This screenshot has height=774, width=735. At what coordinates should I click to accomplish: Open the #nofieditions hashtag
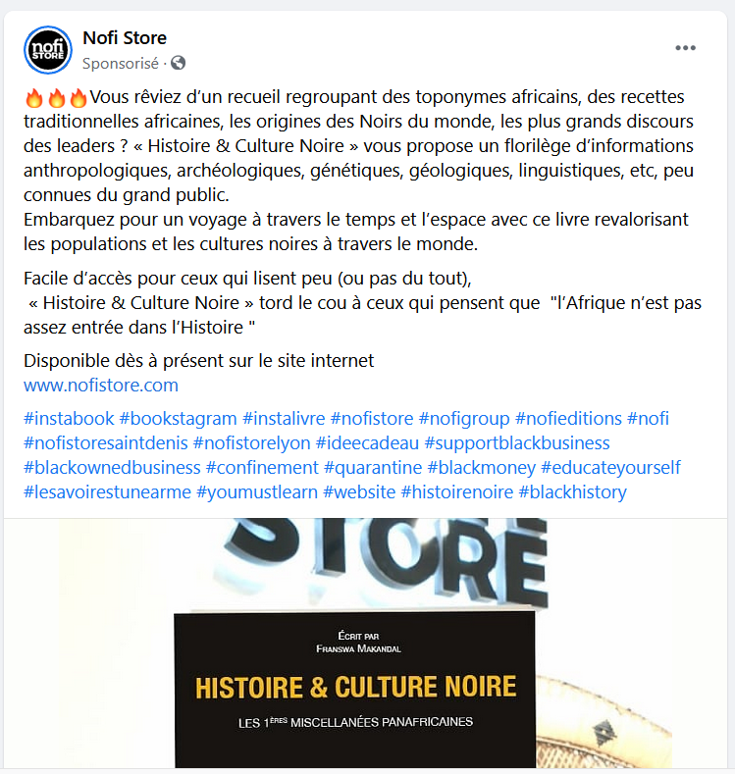(x=568, y=419)
